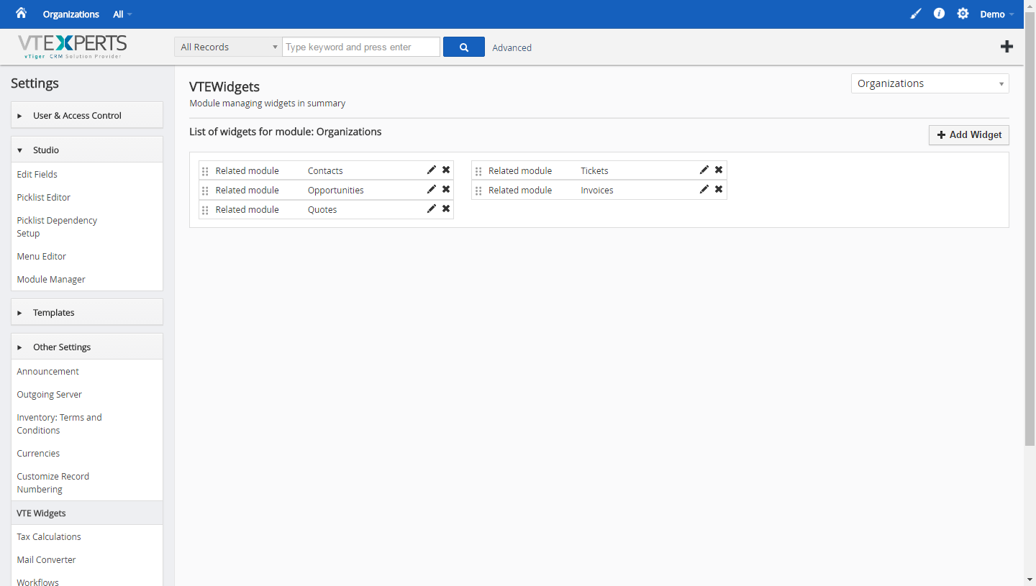Click the VTExperts logo

[73, 46]
